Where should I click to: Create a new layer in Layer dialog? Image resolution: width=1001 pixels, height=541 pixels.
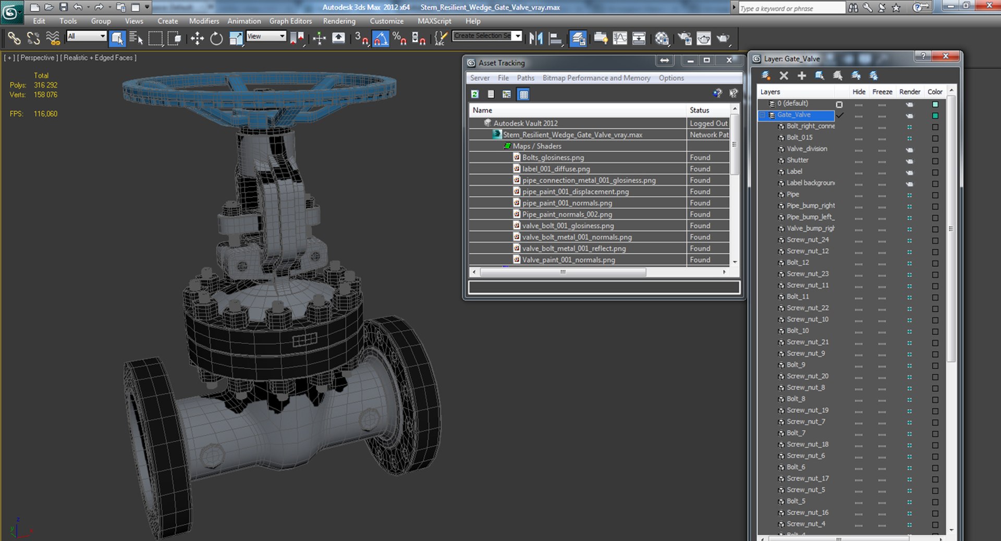pos(766,76)
